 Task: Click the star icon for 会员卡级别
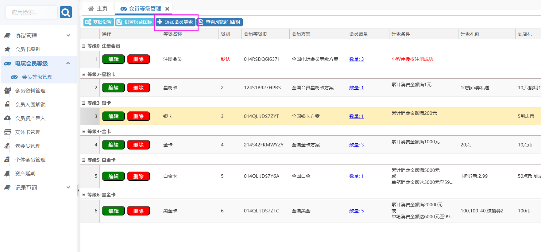[7, 49]
